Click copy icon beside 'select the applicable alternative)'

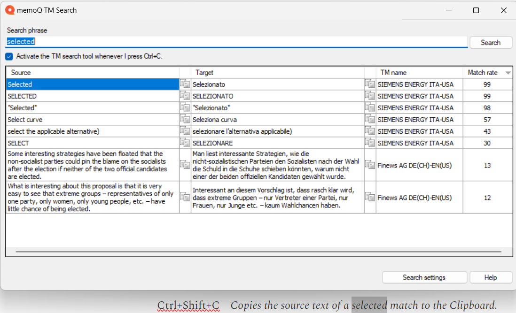tap(185, 131)
